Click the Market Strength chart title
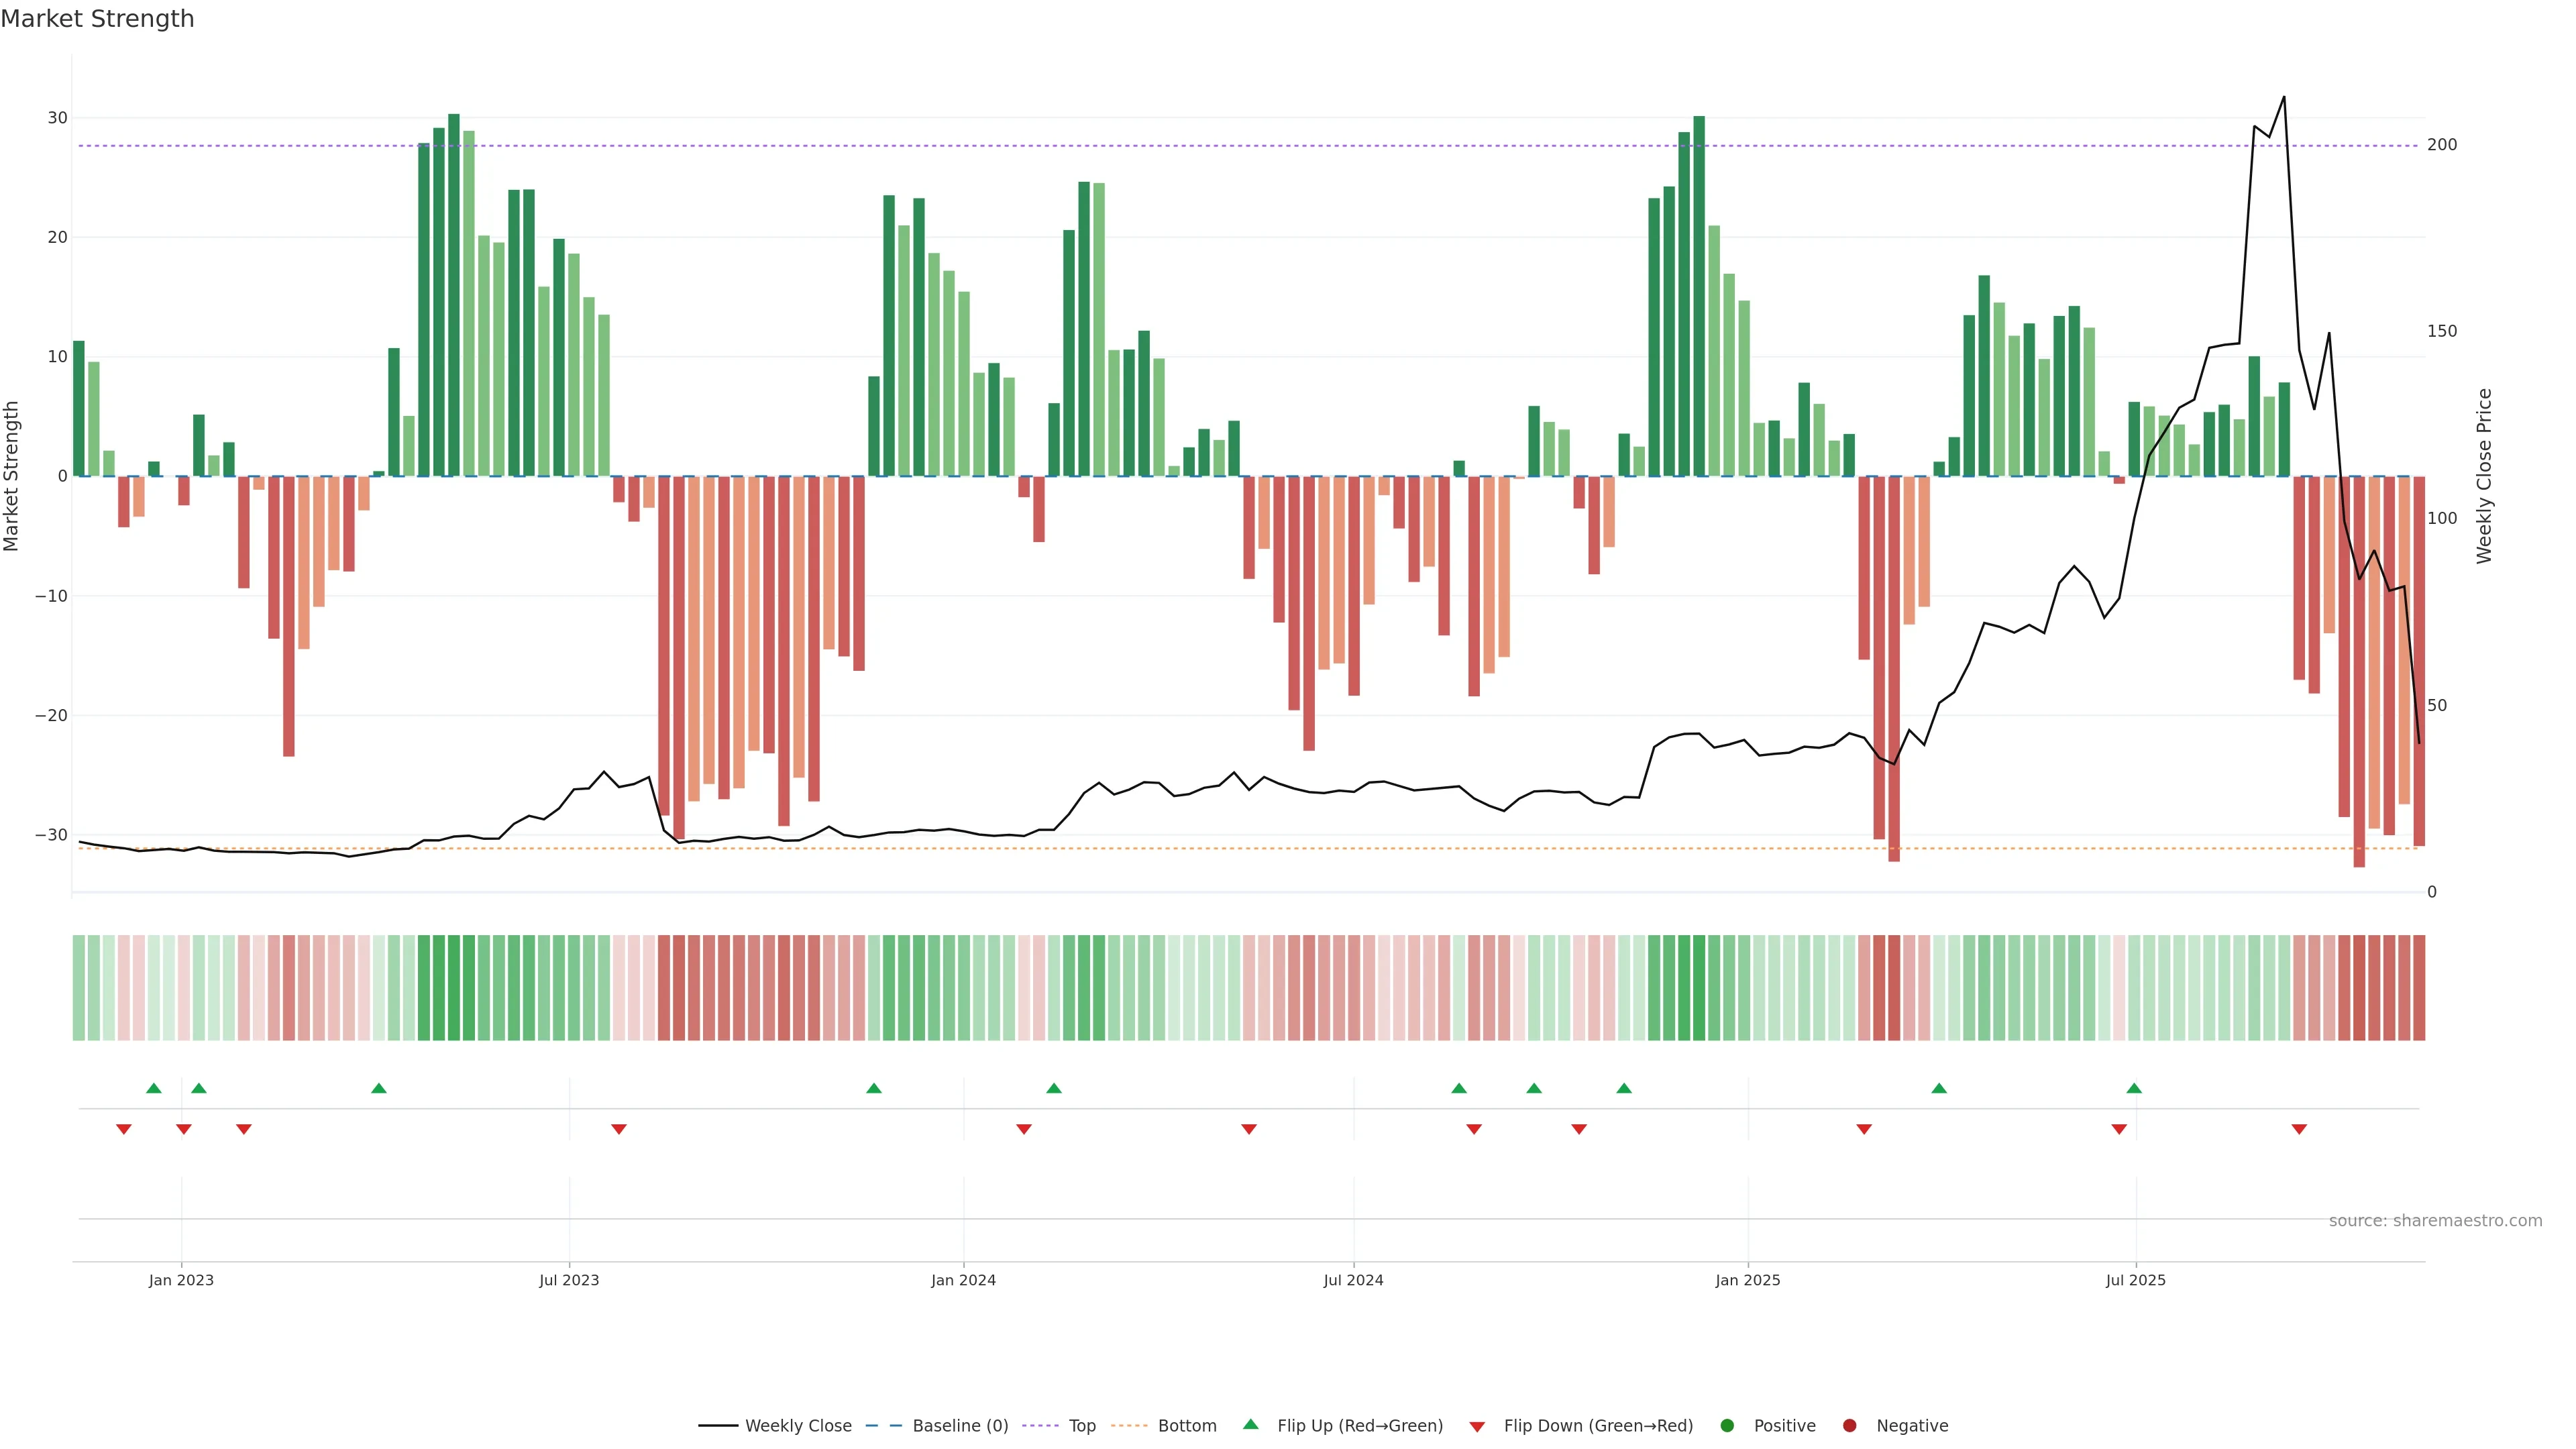This screenshot has height=1449, width=2576. (x=97, y=19)
